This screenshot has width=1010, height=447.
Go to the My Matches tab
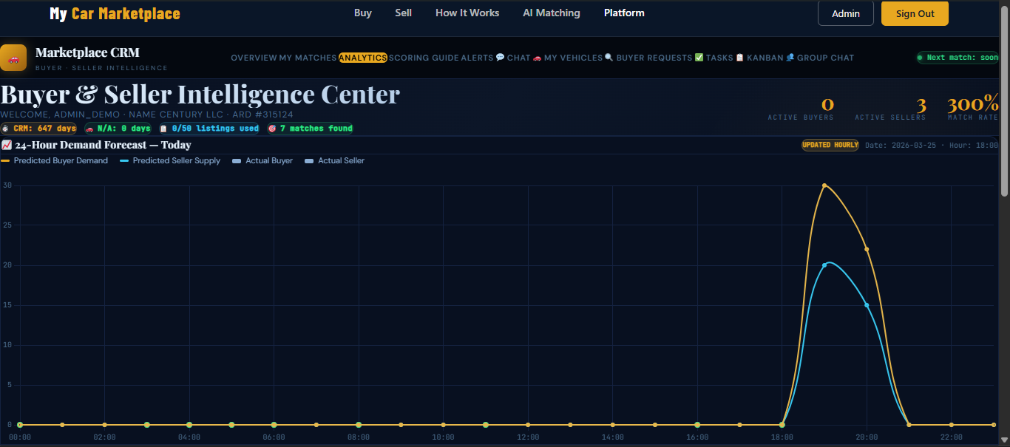click(308, 58)
